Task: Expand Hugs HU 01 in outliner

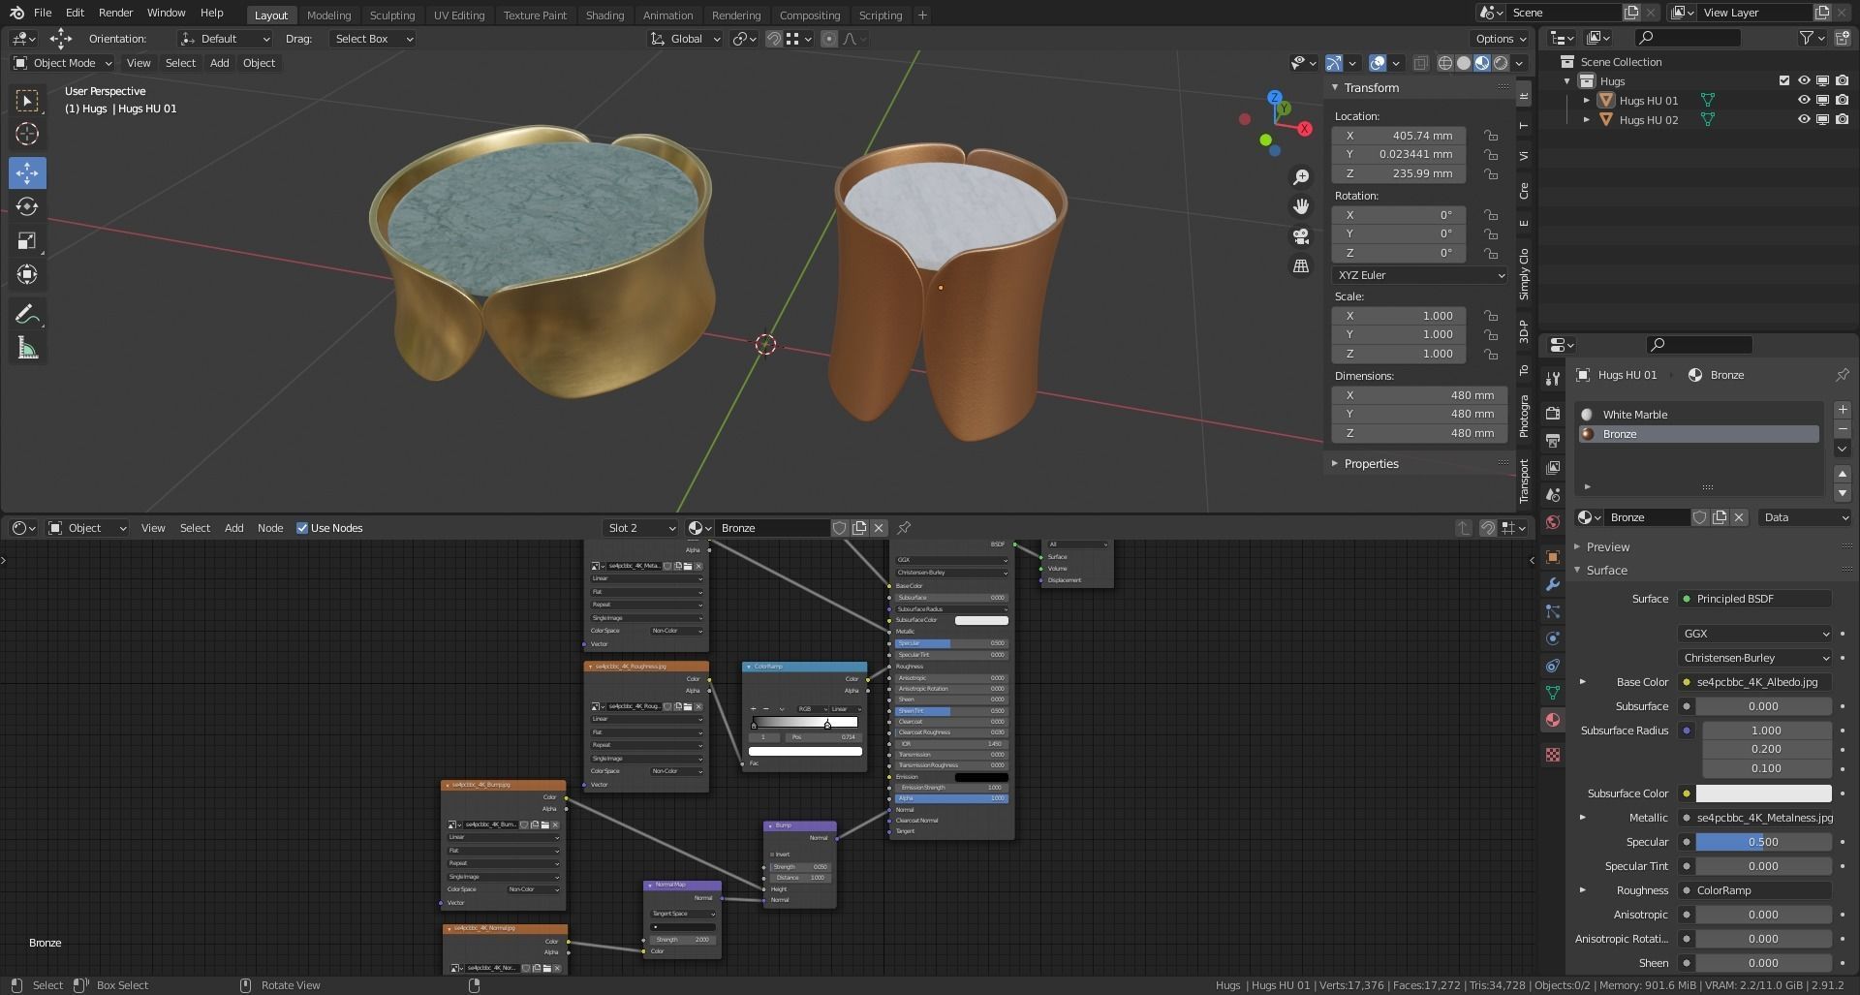Action: point(1587,100)
